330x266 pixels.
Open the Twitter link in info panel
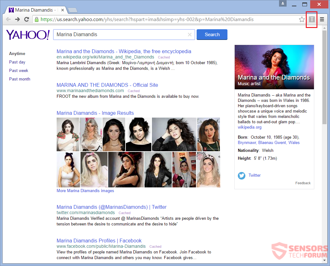[x=254, y=175]
